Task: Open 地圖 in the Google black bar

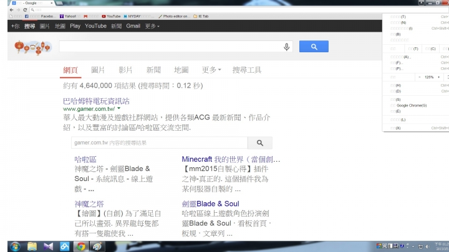Action: pyautogui.click(x=60, y=26)
